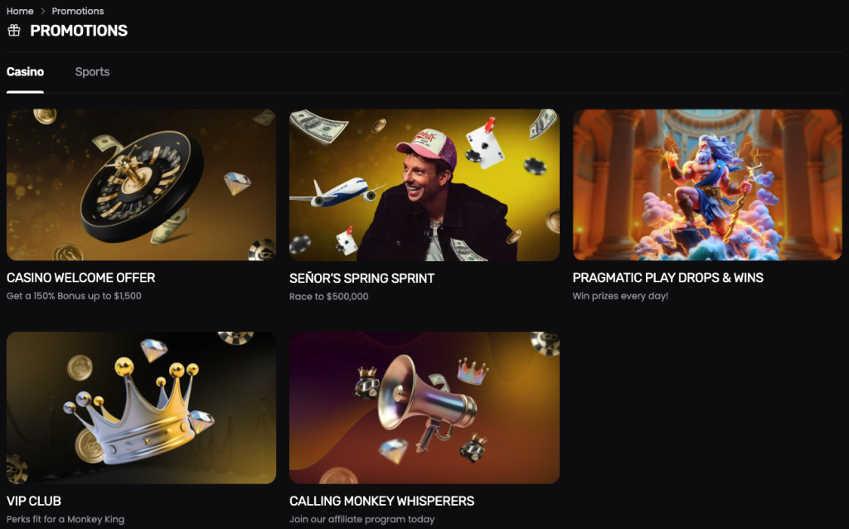Click the gift icon beside Promotions heading
849x529 pixels.
pyautogui.click(x=14, y=31)
